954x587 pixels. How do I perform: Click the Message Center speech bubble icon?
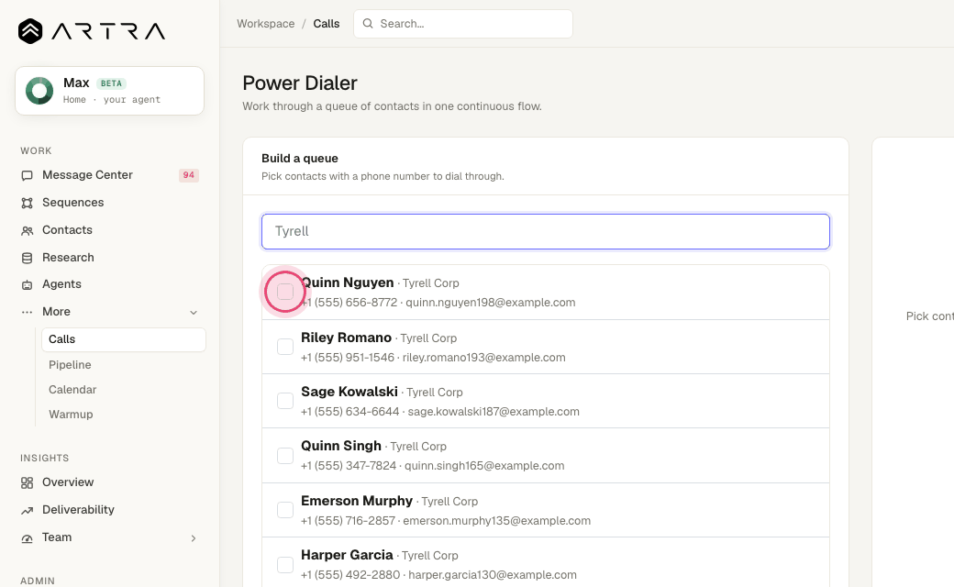[x=27, y=176]
